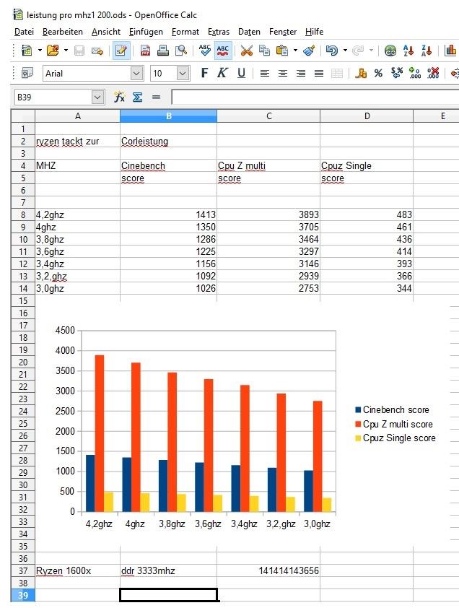Apply currency number format icon

click(x=361, y=73)
